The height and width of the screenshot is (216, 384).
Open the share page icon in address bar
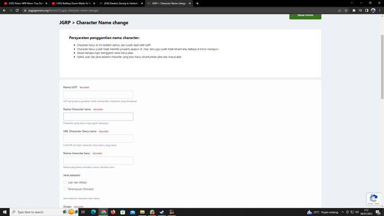pyautogui.click(x=340, y=11)
